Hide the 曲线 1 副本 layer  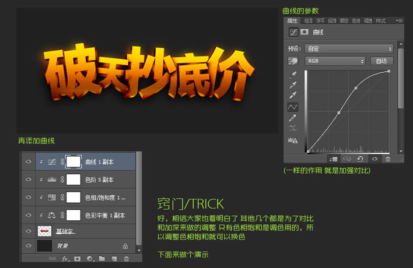pos(29,161)
